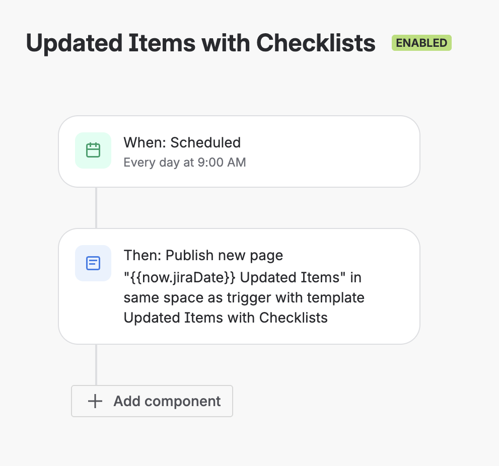Viewport: 499px width, 466px height.
Task: Click the rule title Updated Items with Checklists
Action: click(x=200, y=43)
